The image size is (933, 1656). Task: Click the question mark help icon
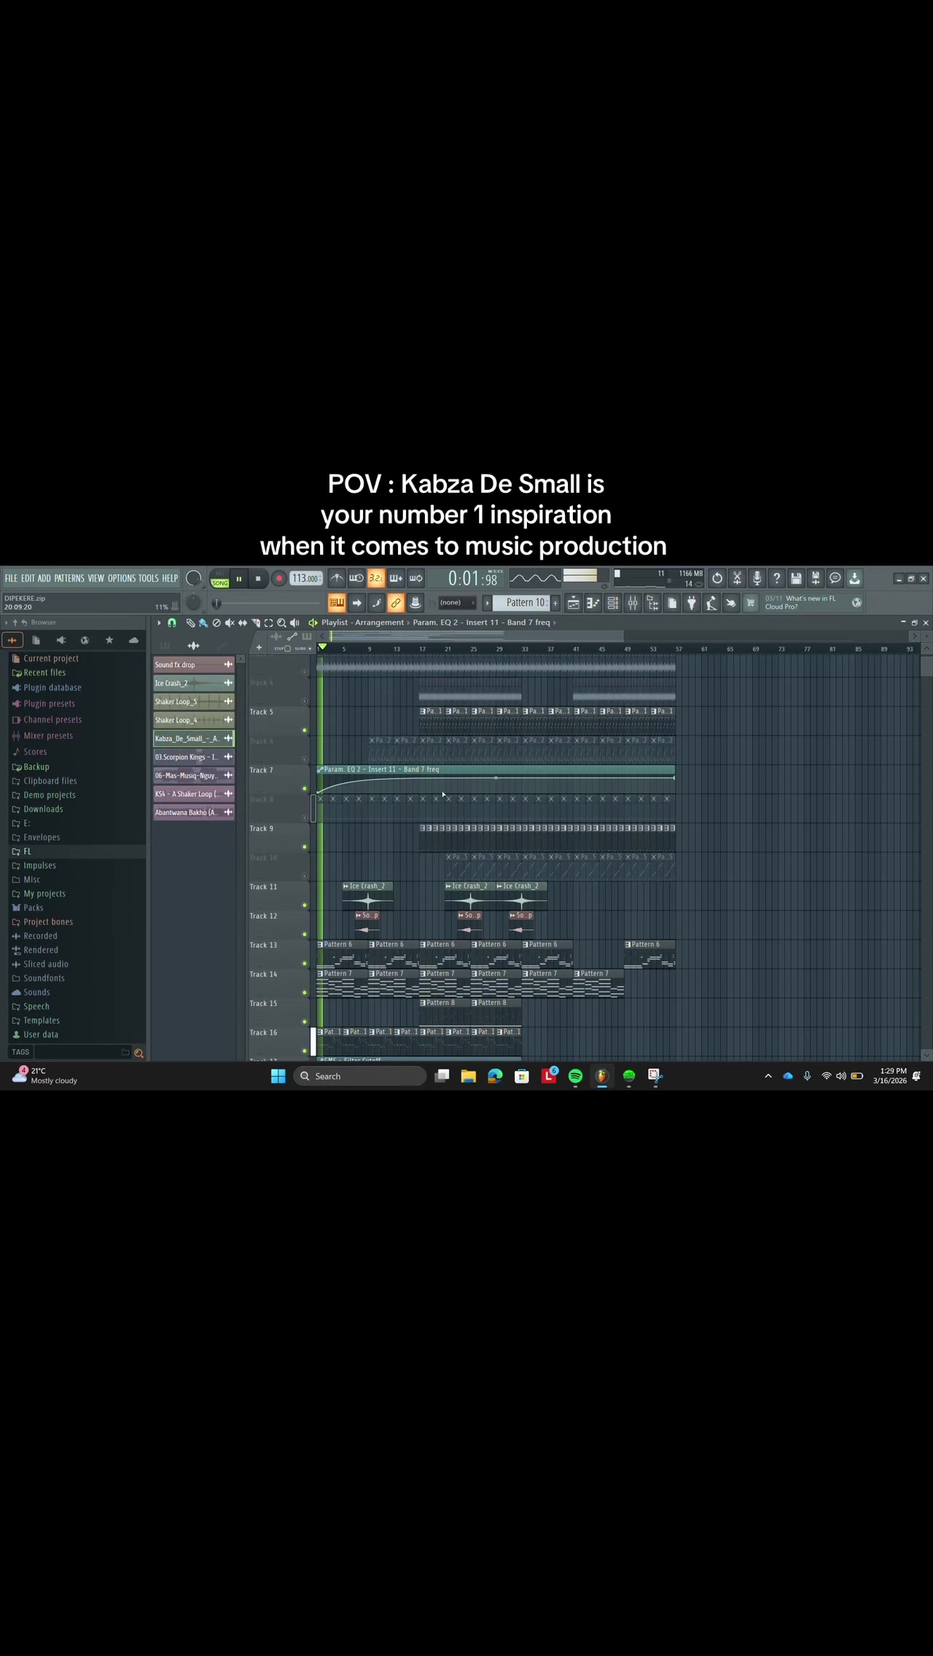tap(776, 579)
